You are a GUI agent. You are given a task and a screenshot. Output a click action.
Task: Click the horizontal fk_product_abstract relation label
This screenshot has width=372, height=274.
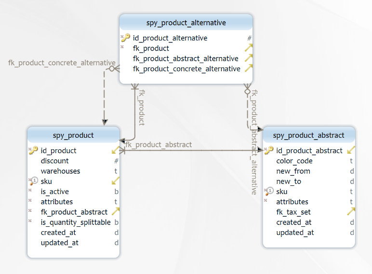click(159, 144)
